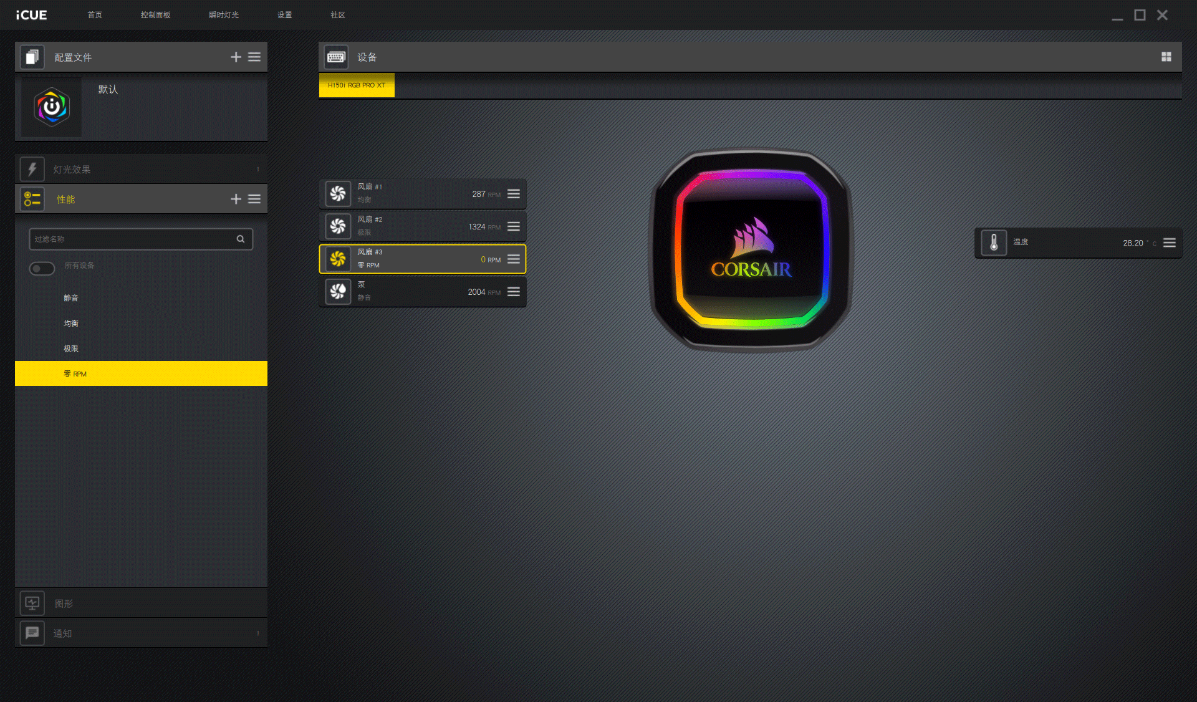Toggle the 所有设备 switch

click(42, 268)
